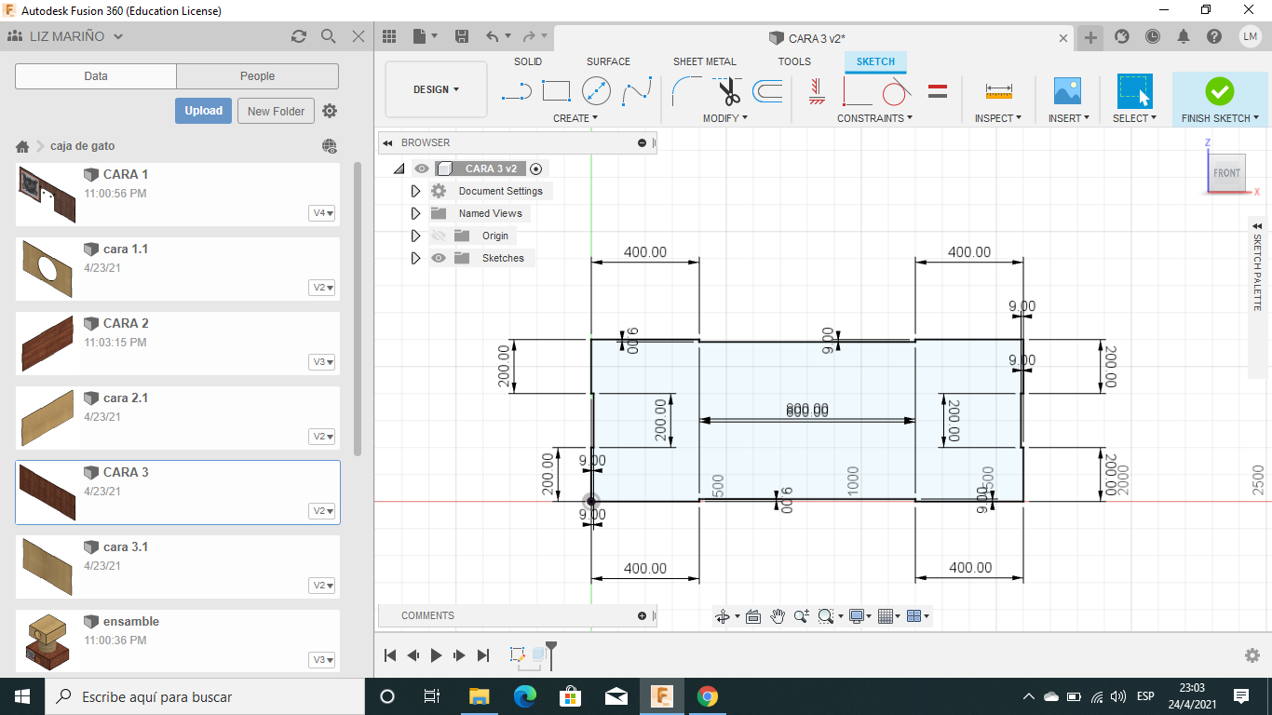Search in the data panel

[328, 36]
